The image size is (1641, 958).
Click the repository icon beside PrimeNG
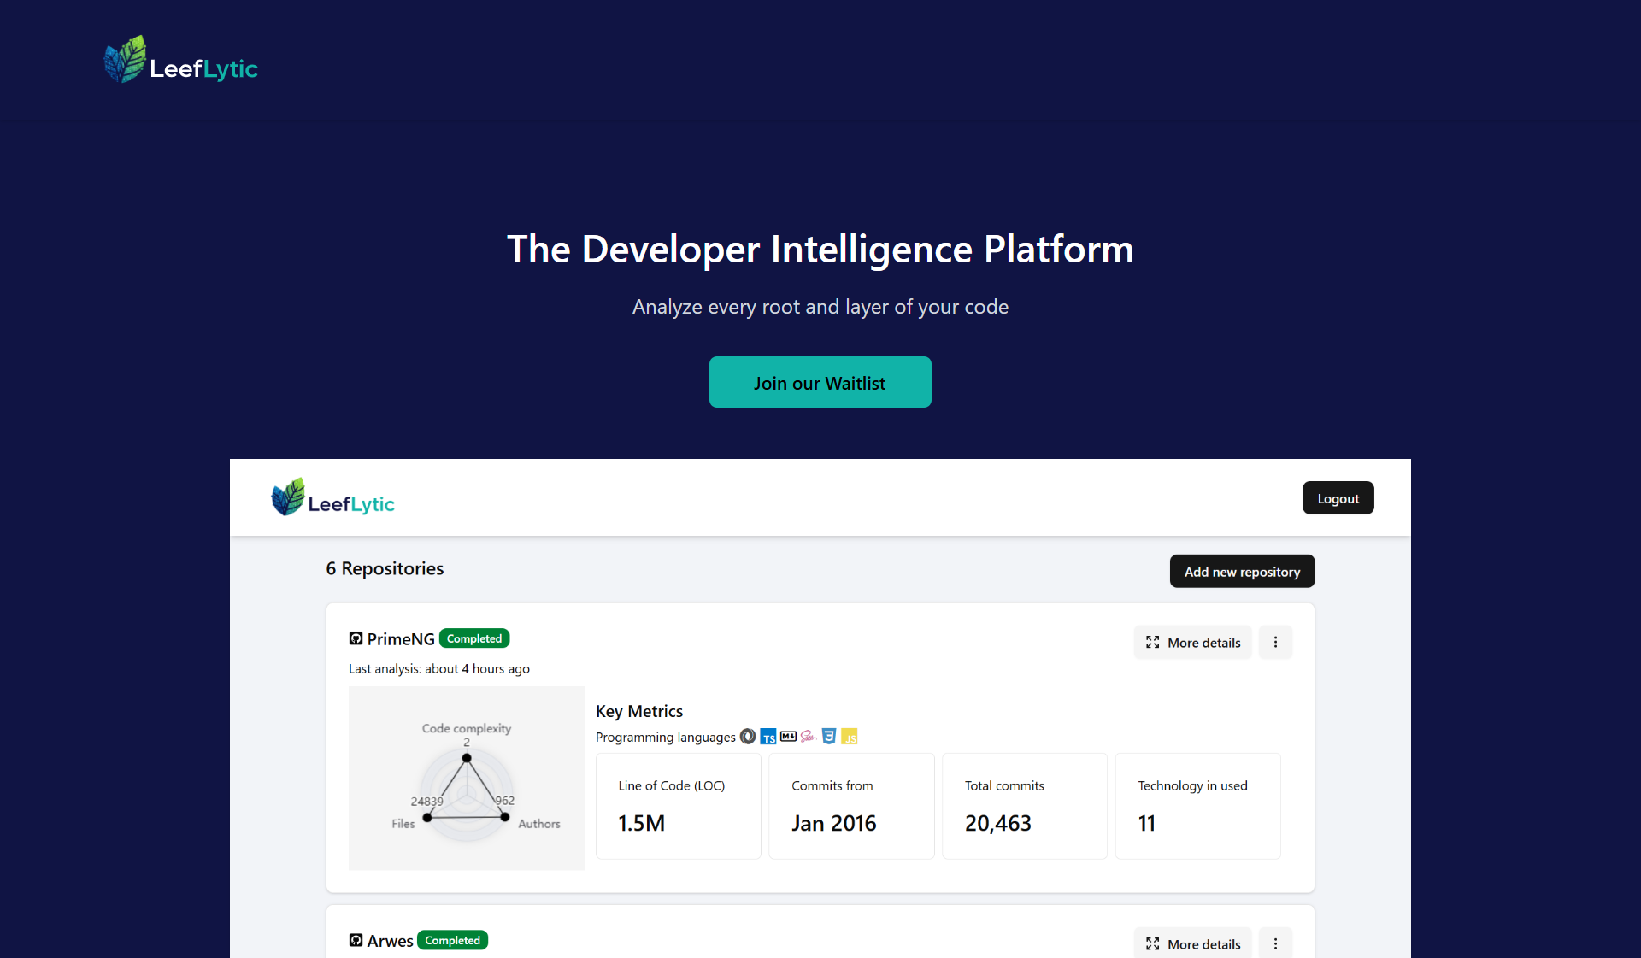[356, 638]
